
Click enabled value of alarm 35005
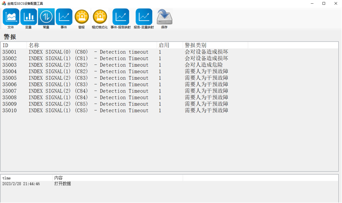160,78
